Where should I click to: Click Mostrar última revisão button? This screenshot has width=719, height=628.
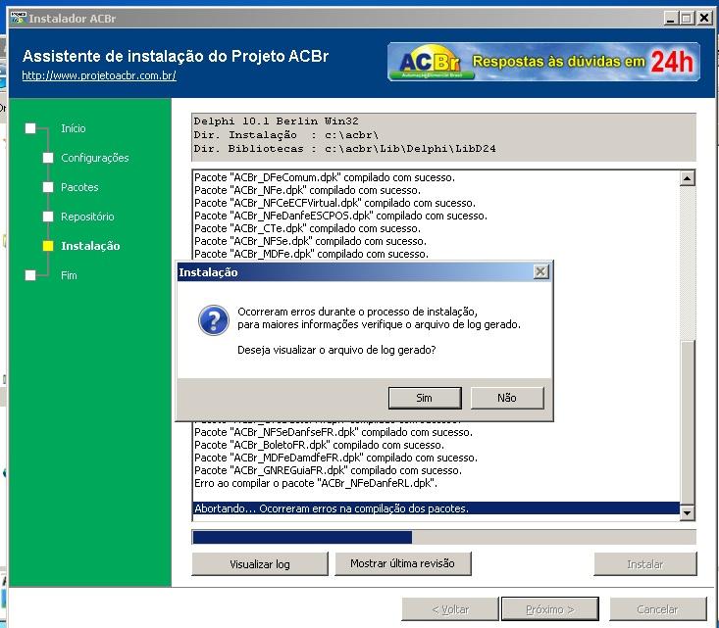tap(402, 563)
